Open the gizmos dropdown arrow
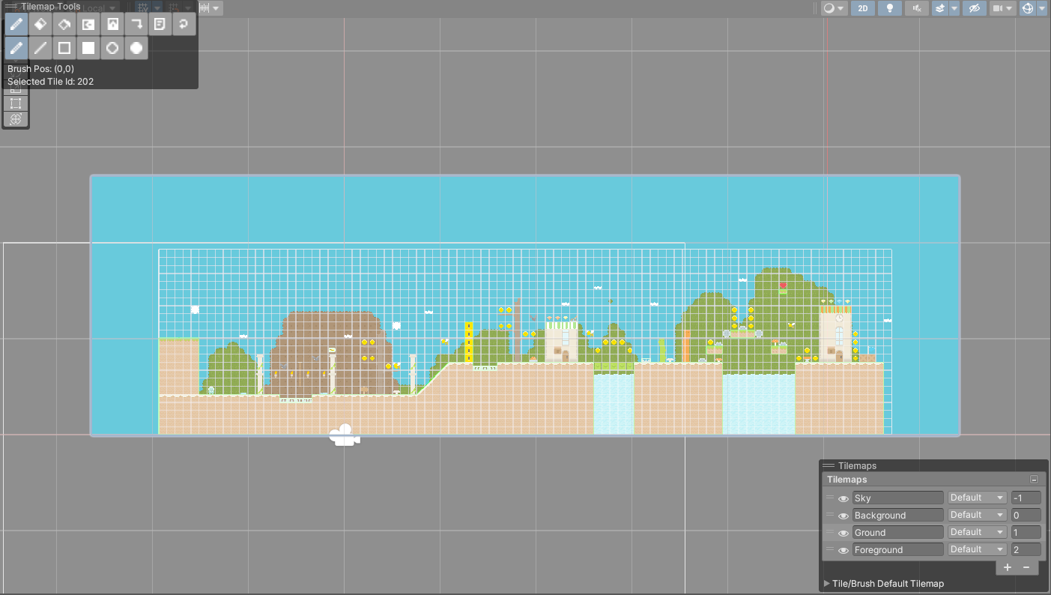This screenshot has width=1051, height=595. pos(1042,8)
